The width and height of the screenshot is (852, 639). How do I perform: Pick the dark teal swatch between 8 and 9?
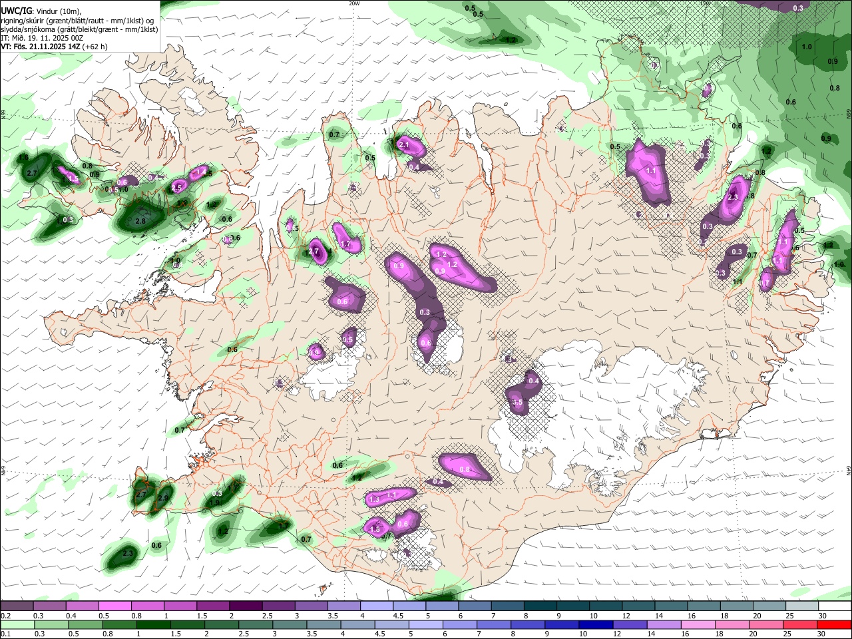pyautogui.click(x=539, y=606)
